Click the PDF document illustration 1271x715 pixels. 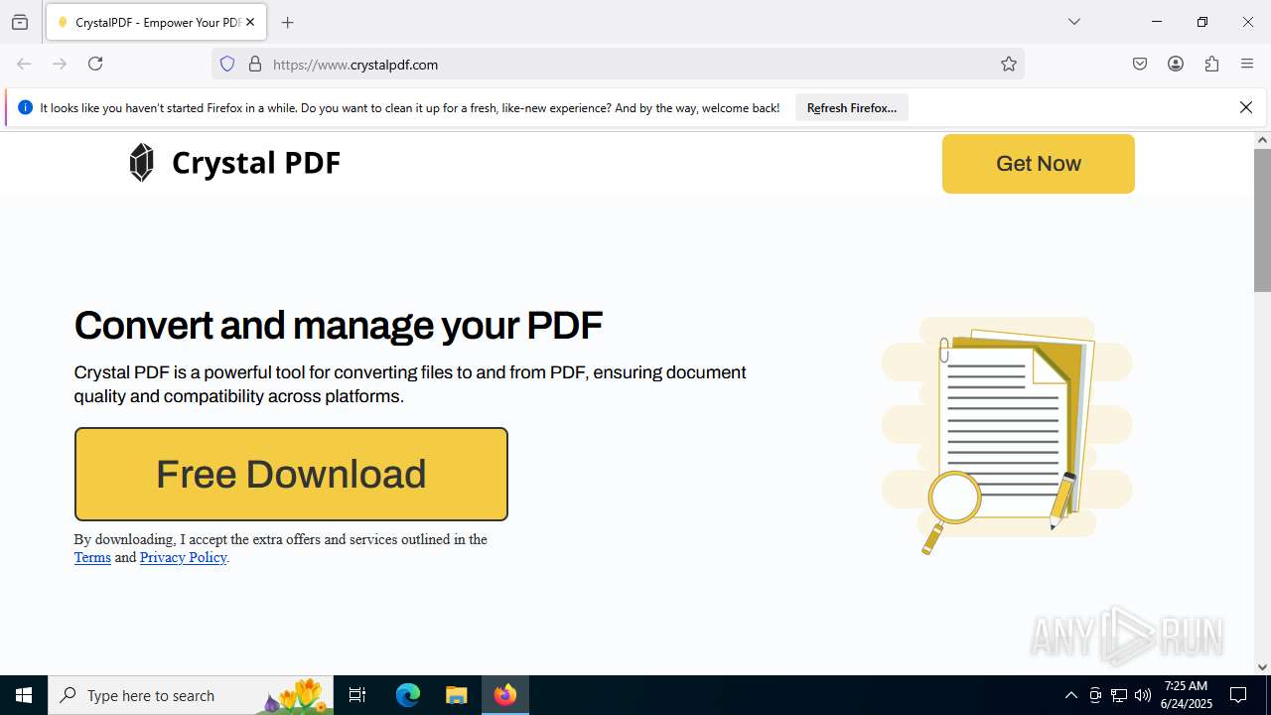pyautogui.click(x=1007, y=435)
